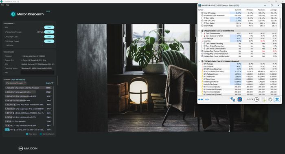Open the Help menu in Cinebench
Image resolution: width=285 pixels, height=154 pixels.
tap(7, 5)
